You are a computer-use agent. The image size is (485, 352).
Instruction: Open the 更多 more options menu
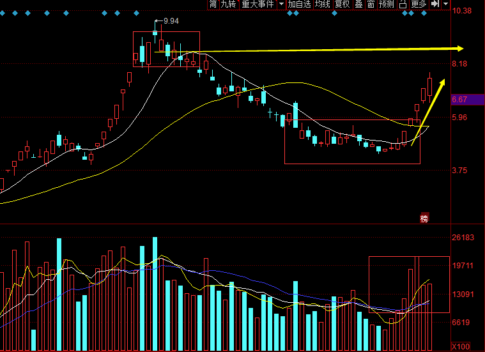click(x=419, y=4)
